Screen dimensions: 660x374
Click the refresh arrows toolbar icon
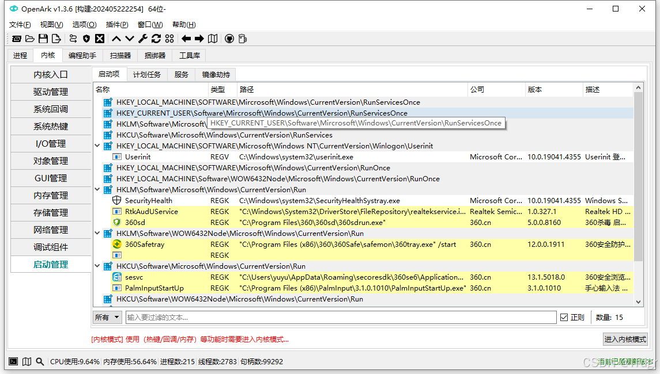click(156, 39)
